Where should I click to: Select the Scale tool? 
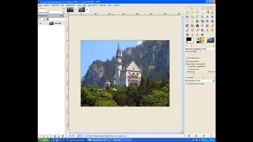click(202, 21)
